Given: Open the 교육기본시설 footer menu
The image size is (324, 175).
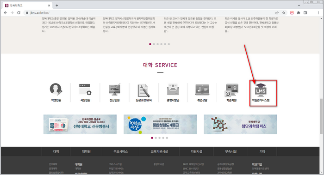Looking at the screenshot, I should pyautogui.click(x=159, y=151).
